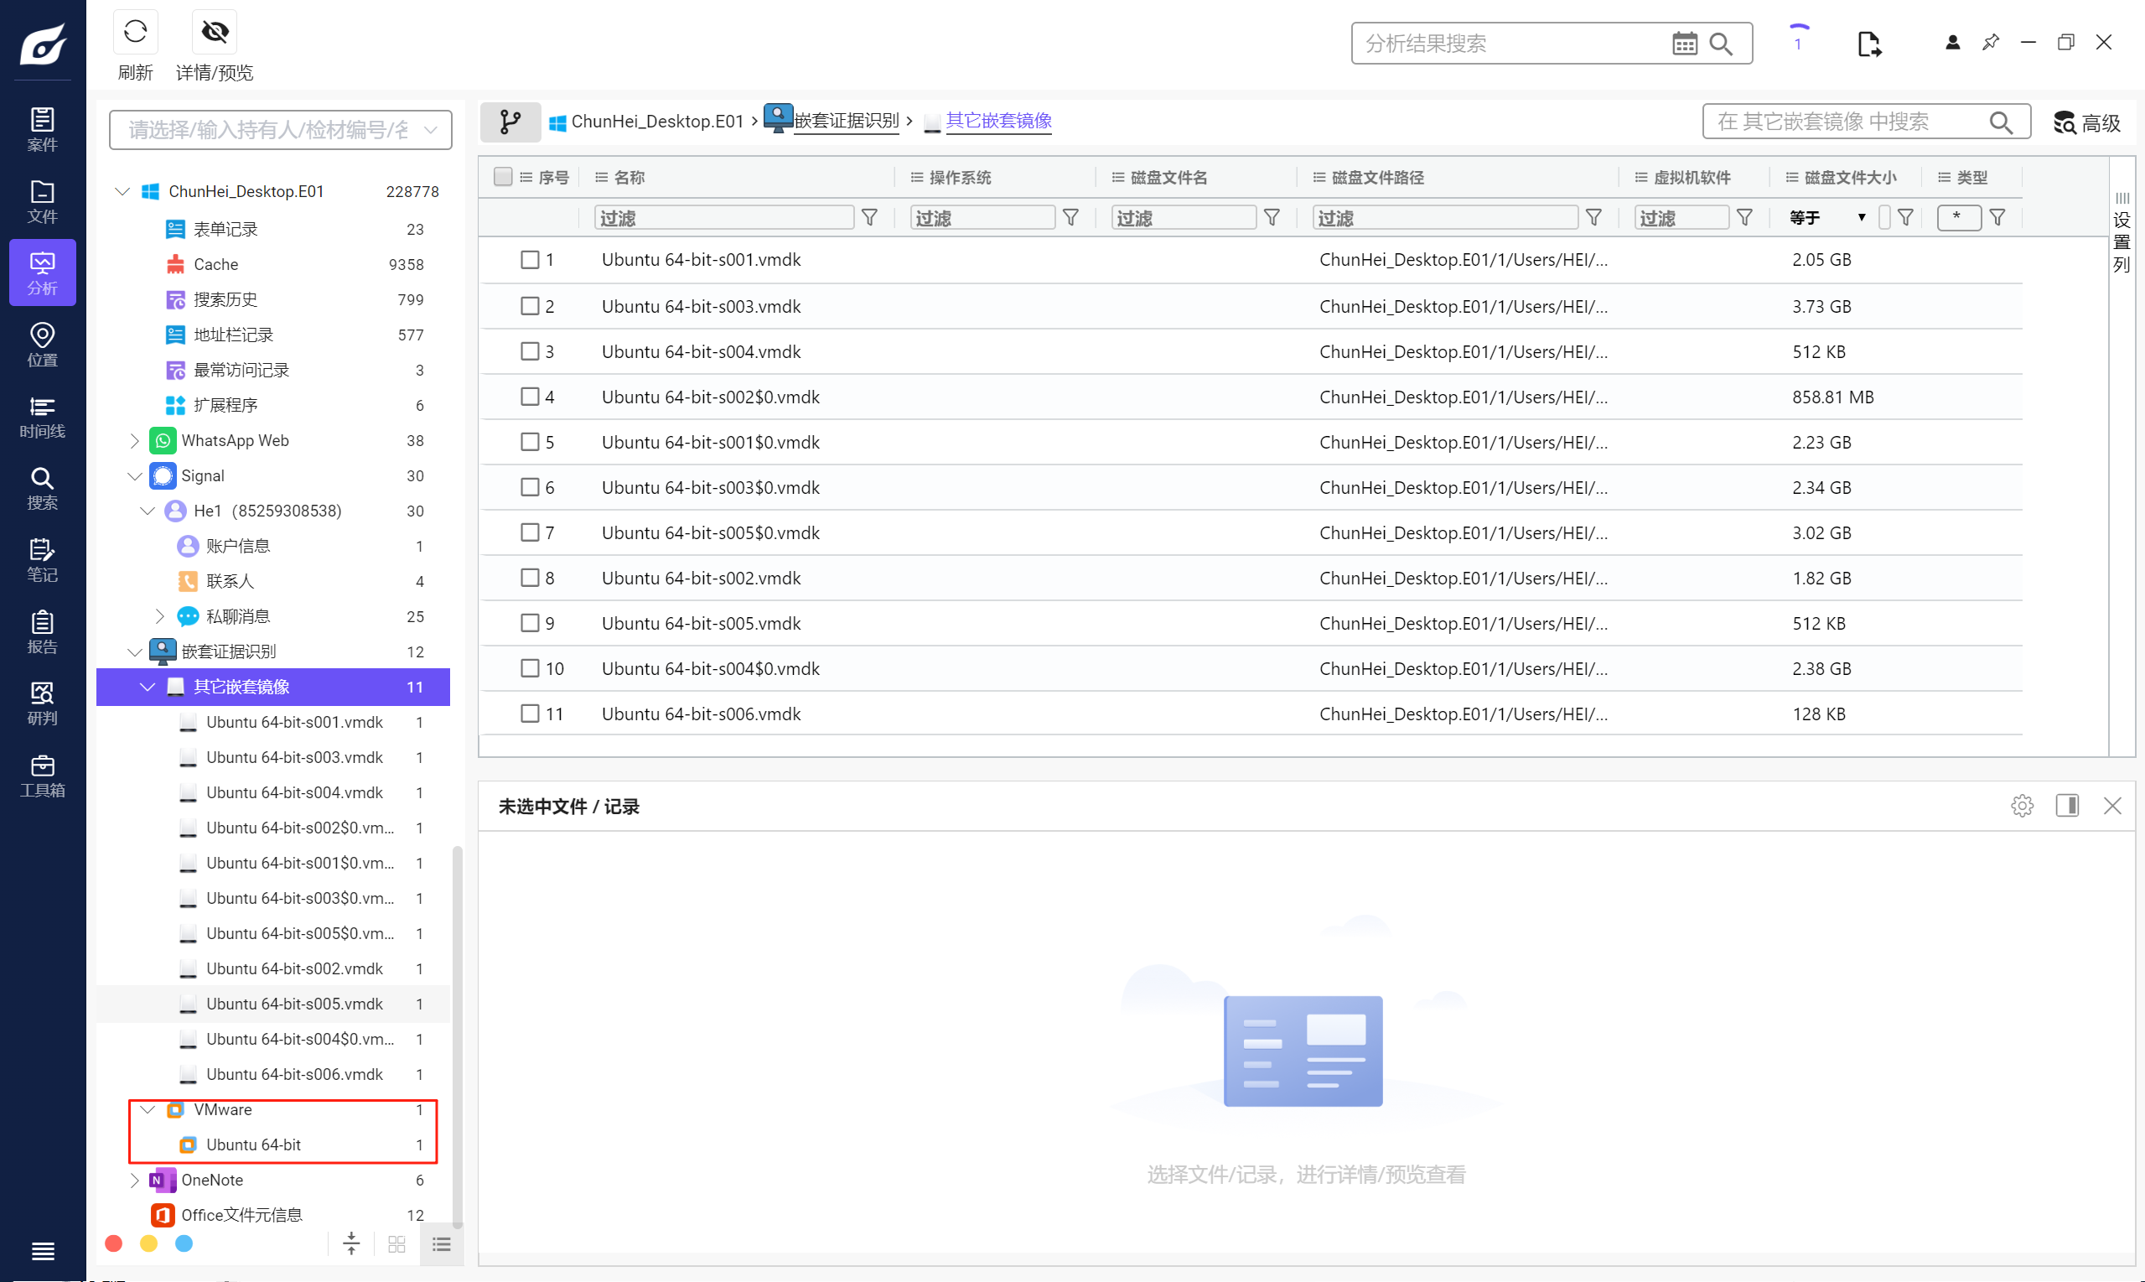2145x1282 pixels.
Task: Click the red color dot at the bottom left
Action: (113, 1244)
